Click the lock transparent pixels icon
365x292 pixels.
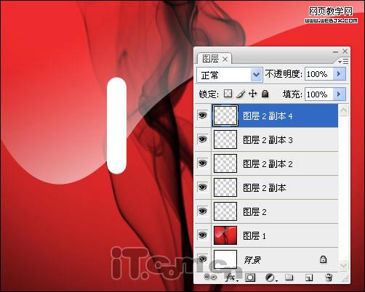point(228,94)
